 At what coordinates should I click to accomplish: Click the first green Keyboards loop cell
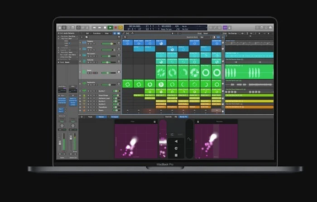tap(128, 84)
